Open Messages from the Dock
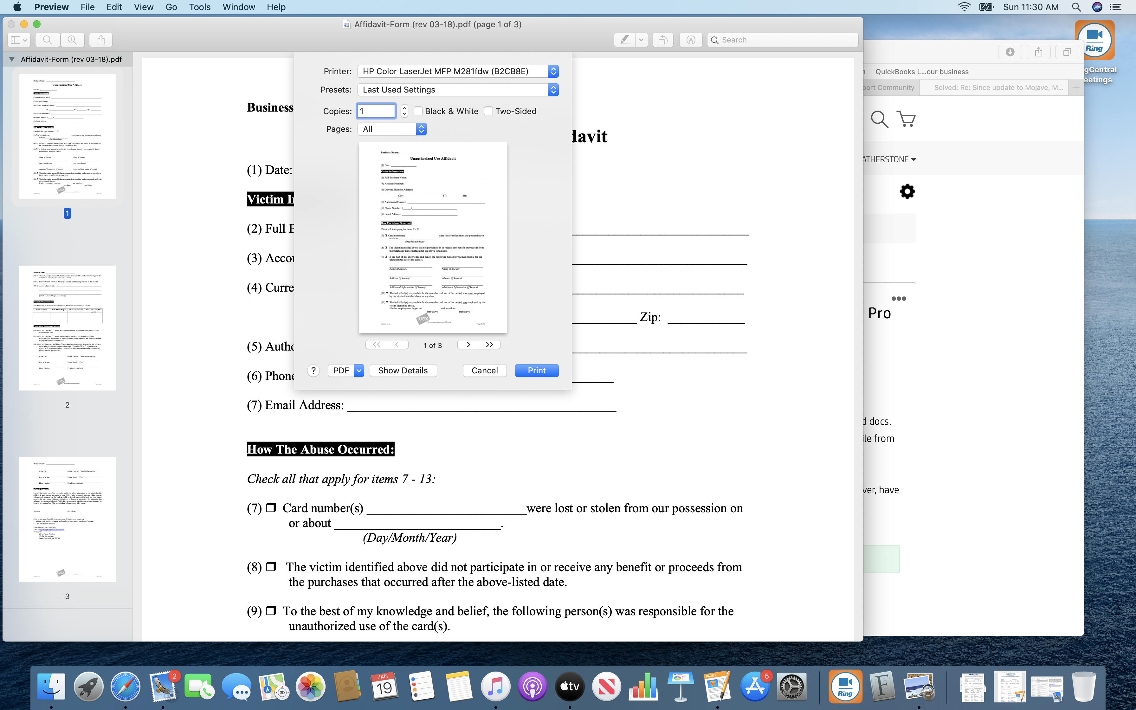The height and width of the screenshot is (710, 1136). 236,687
